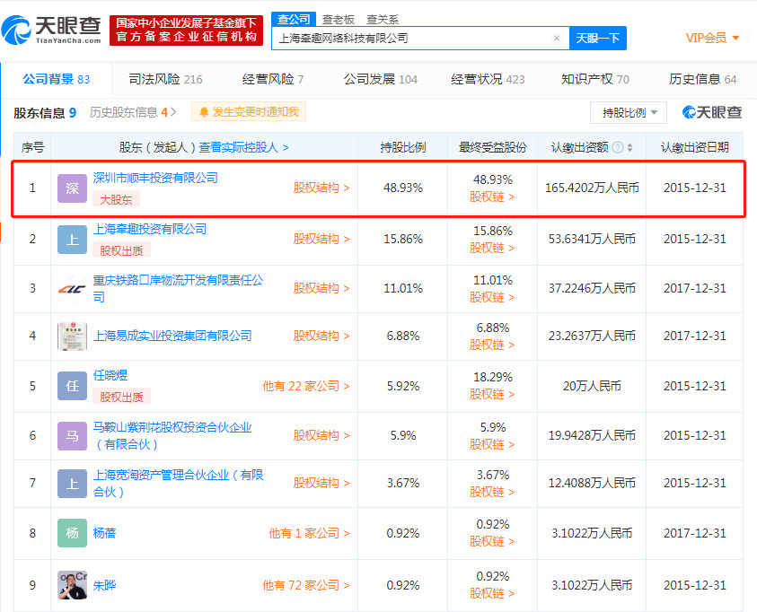Screen dimensions: 757x612
Task: Open 朱晔 shareholder link
Action: [104, 585]
